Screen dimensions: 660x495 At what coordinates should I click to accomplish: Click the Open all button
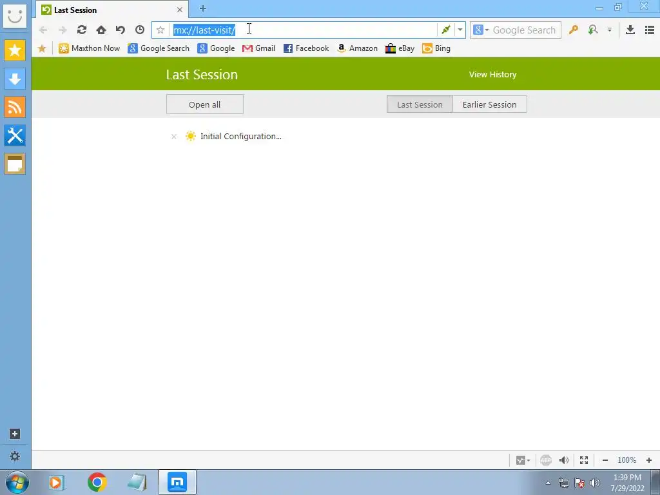click(204, 104)
